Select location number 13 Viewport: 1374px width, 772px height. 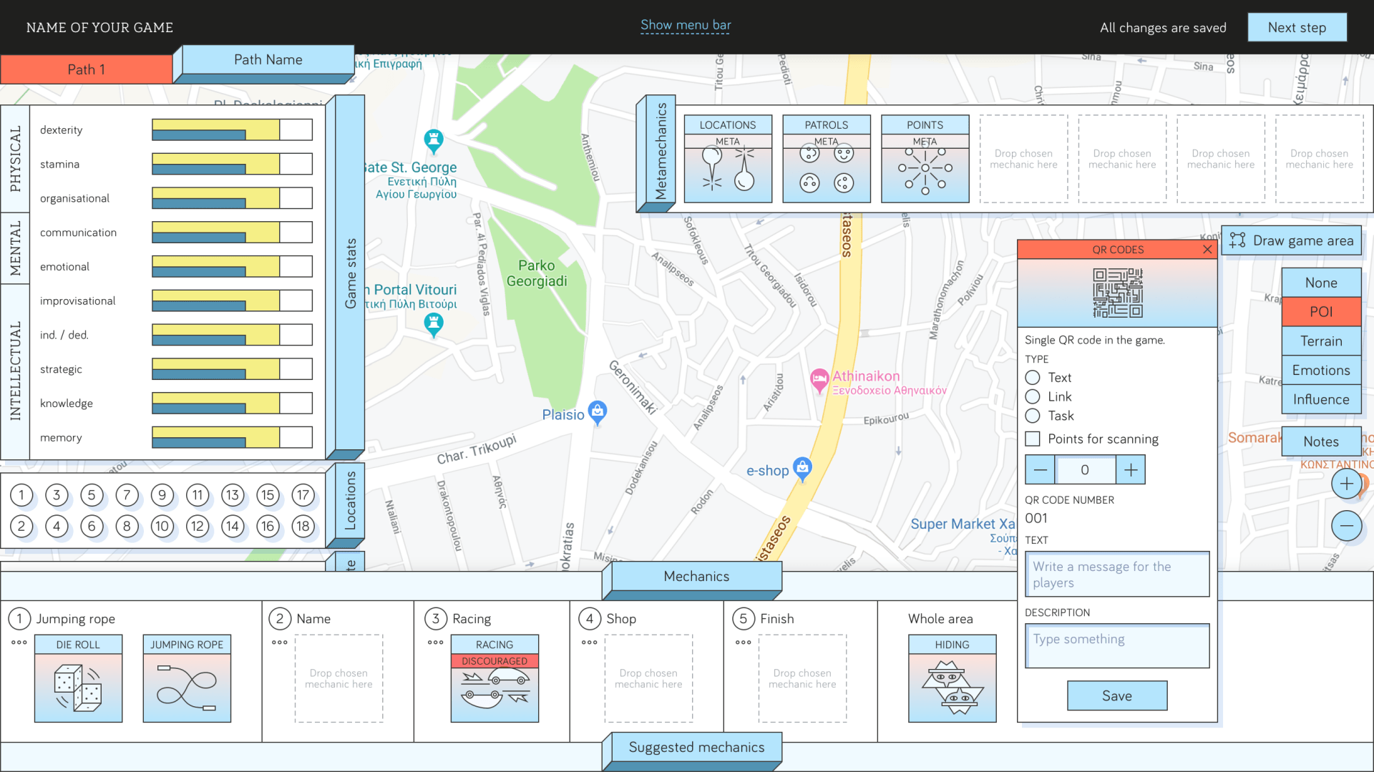click(x=233, y=495)
